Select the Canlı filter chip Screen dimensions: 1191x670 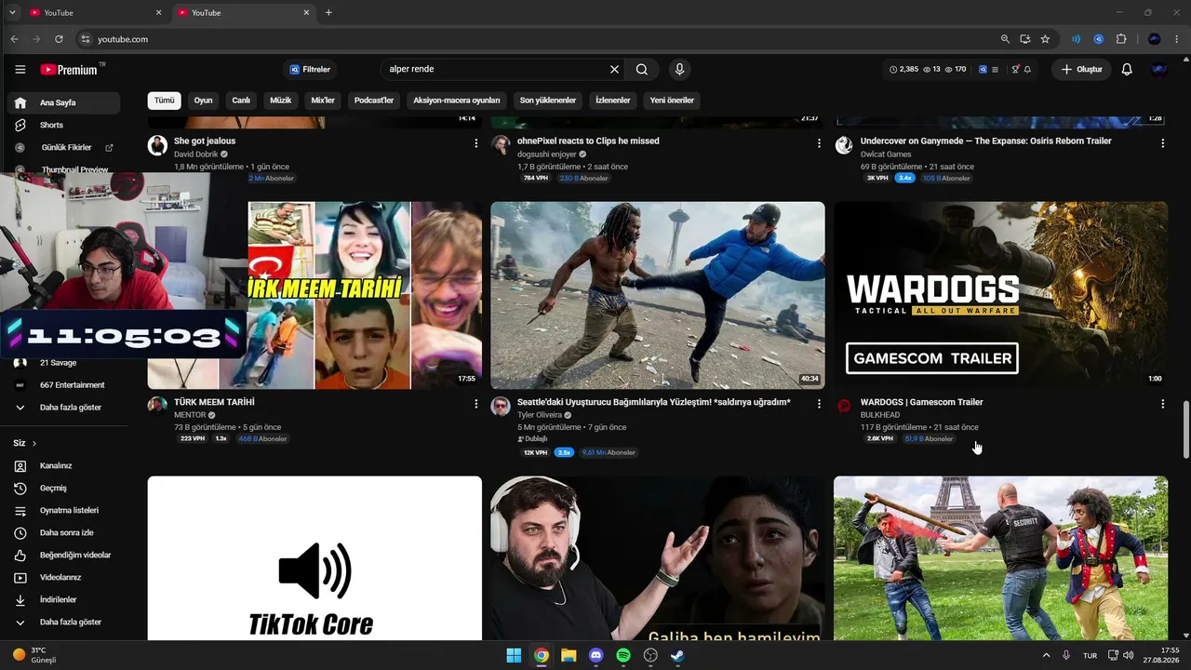(x=241, y=100)
